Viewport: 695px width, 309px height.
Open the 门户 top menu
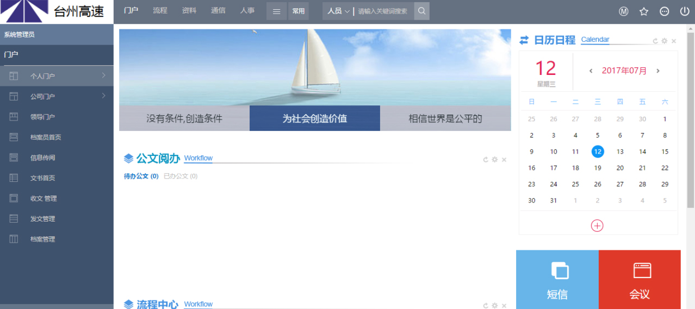[x=131, y=10]
